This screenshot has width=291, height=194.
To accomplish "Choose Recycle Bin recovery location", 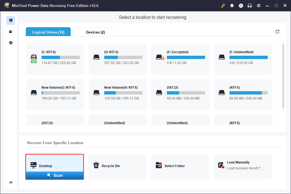I will (117, 166).
